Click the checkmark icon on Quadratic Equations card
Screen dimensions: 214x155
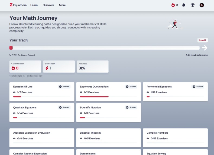[x=60, y=107]
